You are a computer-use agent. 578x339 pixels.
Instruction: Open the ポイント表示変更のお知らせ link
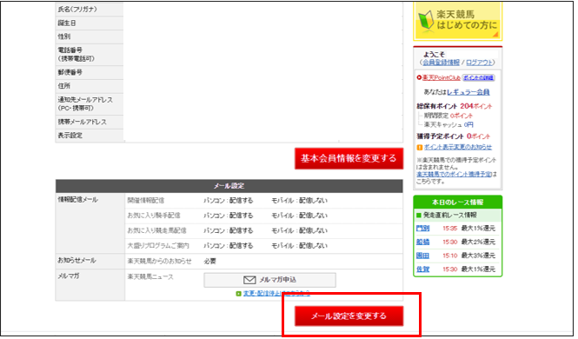point(458,147)
